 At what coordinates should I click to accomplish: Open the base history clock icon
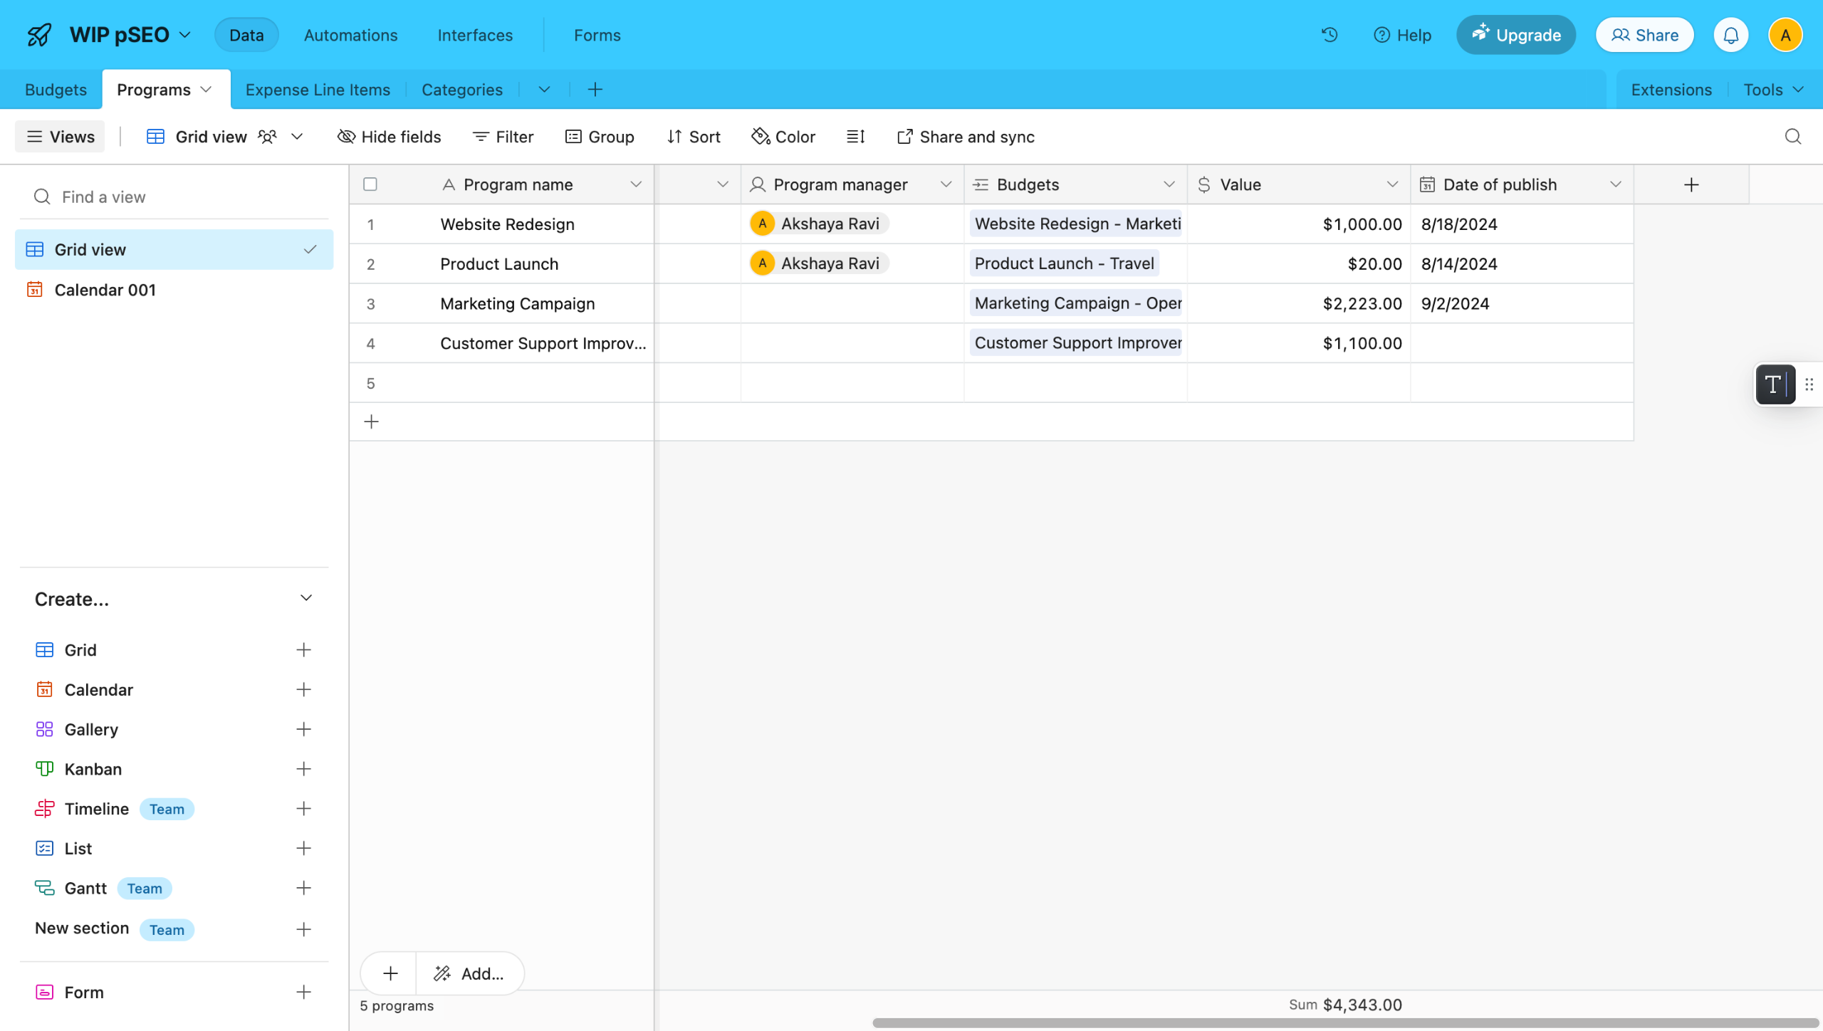[x=1329, y=35]
